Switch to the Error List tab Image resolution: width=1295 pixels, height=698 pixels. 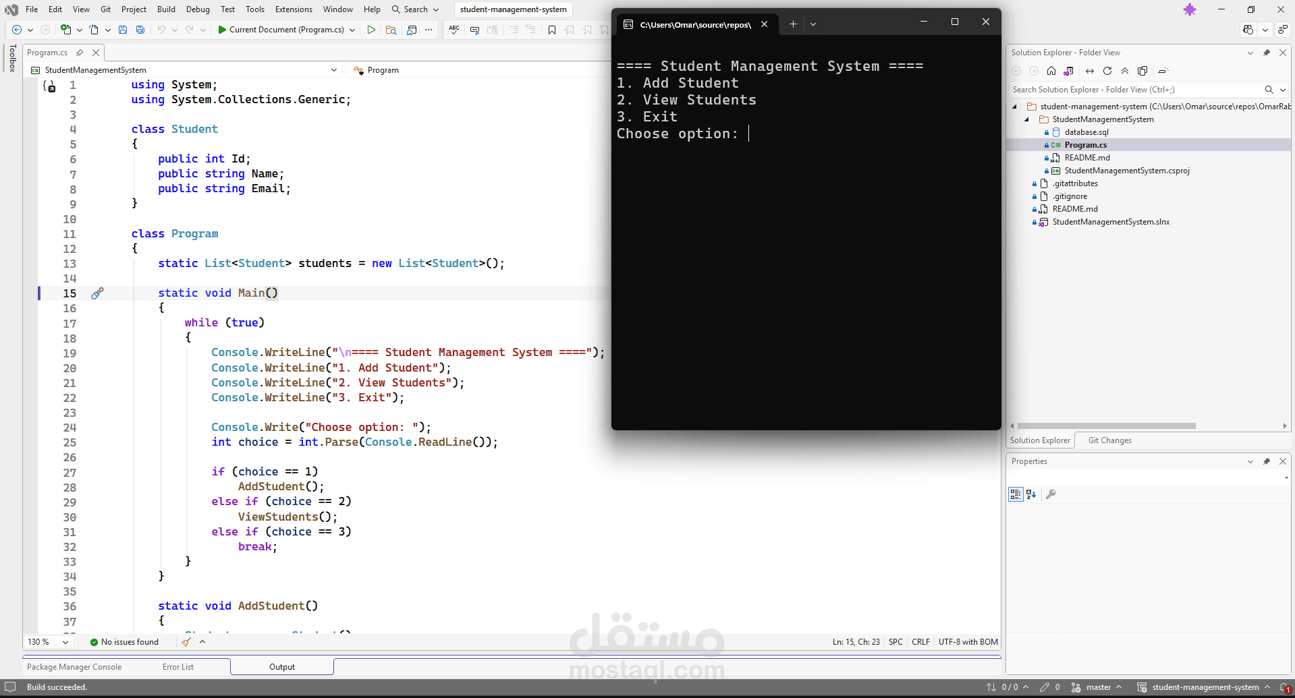178,667
